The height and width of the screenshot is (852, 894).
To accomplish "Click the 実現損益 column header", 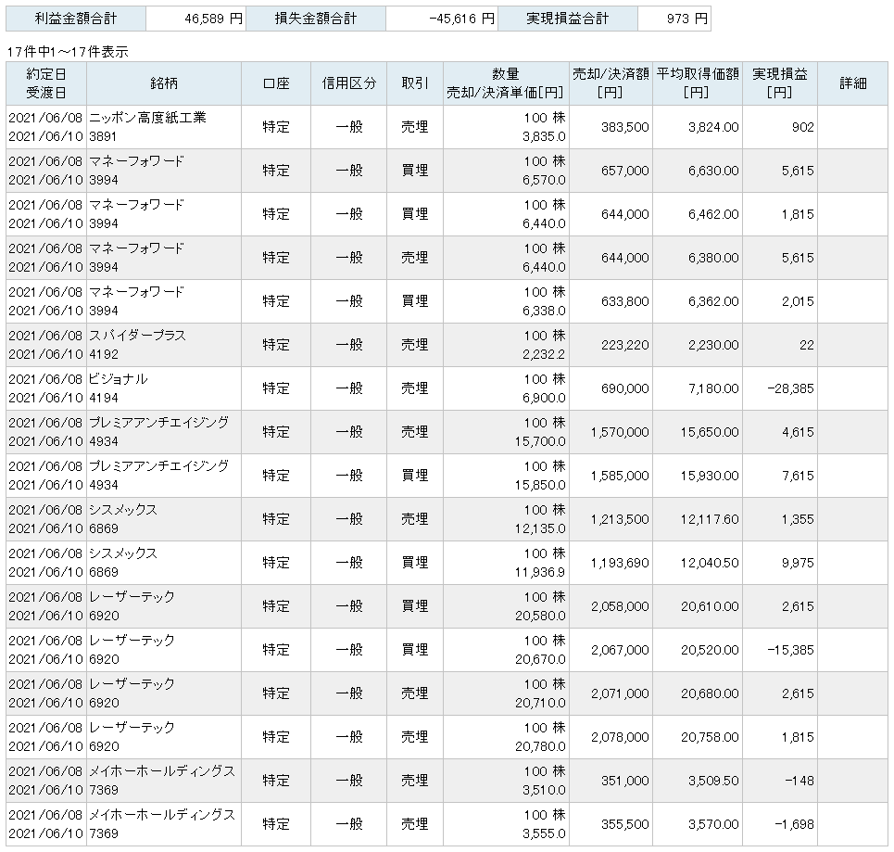I will pos(780,83).
